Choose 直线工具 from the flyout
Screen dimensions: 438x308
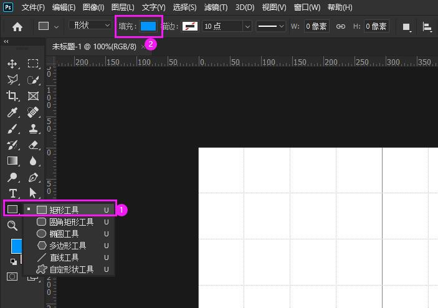(69, 257)
